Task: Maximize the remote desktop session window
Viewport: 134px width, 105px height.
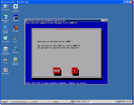Action: pyautogui.click(x=128, y=2)
